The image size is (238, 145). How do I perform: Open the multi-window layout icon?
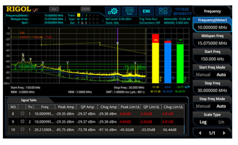point(163,11)
